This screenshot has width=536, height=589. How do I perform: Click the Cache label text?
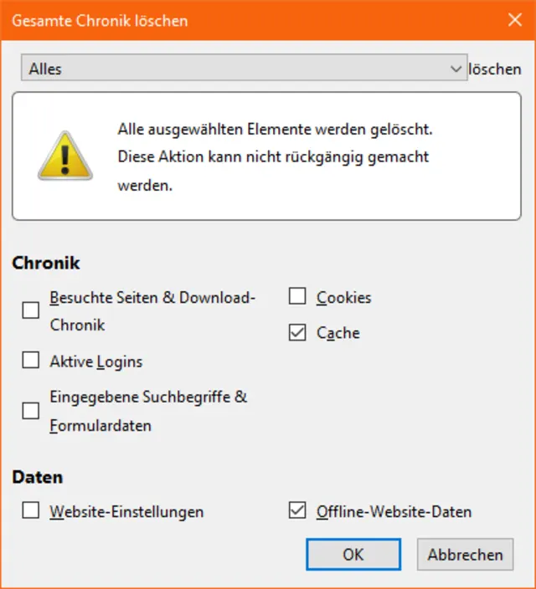coord(338,333)
